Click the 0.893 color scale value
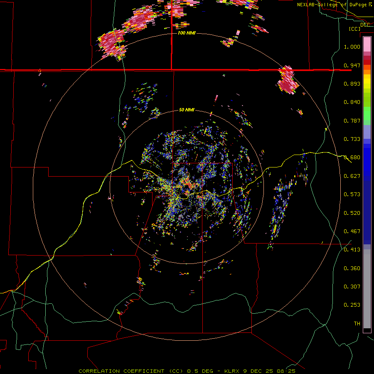The width and height of the screenshot is (374, 374). pyautogui.click(x=352, y=84)
